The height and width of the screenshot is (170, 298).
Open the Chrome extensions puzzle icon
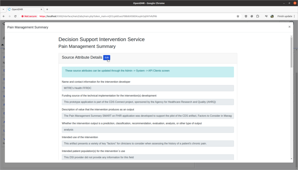(258, 16)
